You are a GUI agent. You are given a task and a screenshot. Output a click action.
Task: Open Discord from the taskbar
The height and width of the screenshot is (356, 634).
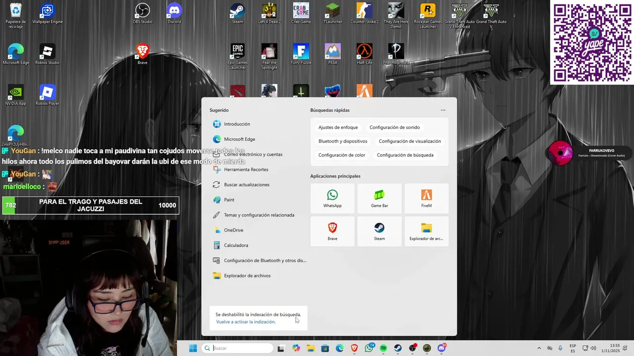442,348
